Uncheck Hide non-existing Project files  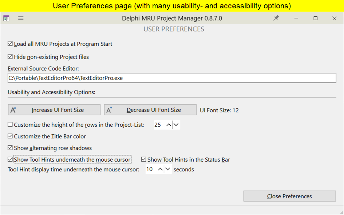[x=10, y=57]
